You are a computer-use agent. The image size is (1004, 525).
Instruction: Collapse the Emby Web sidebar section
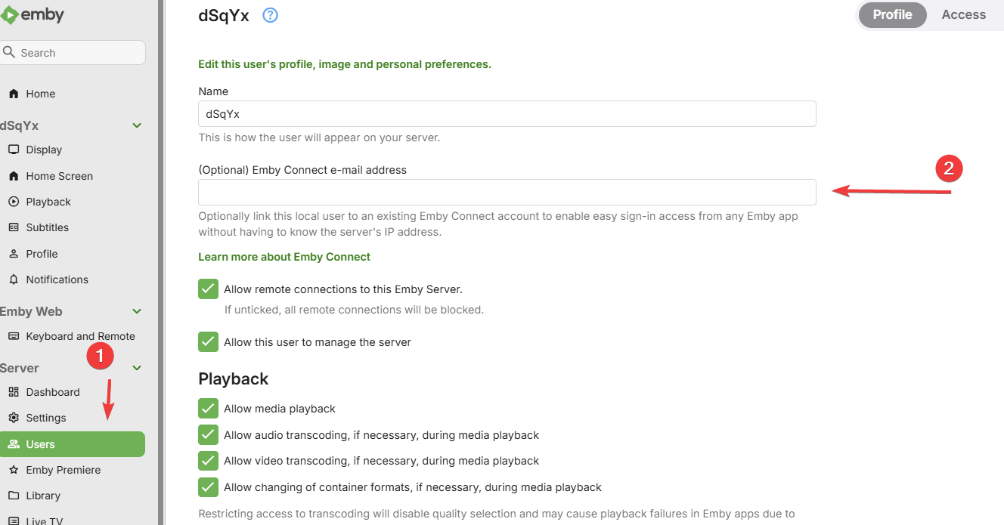click(x=137, y=311)
